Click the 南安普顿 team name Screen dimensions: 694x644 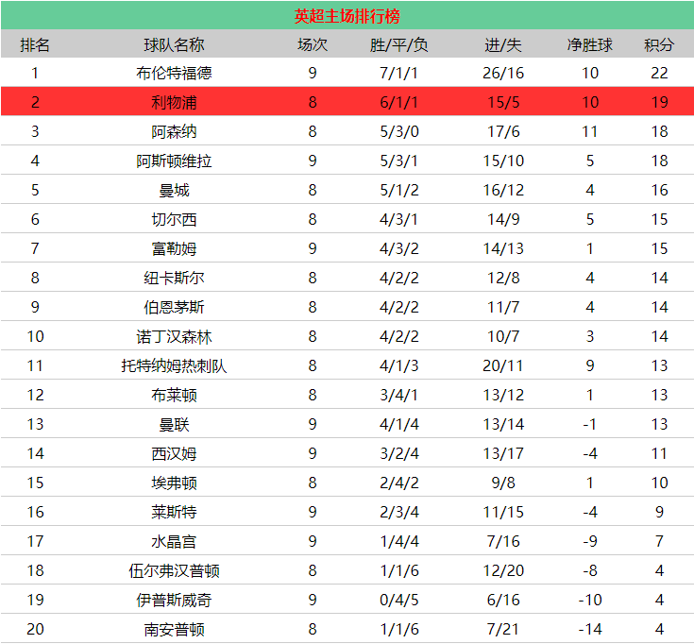coord(174,629)
